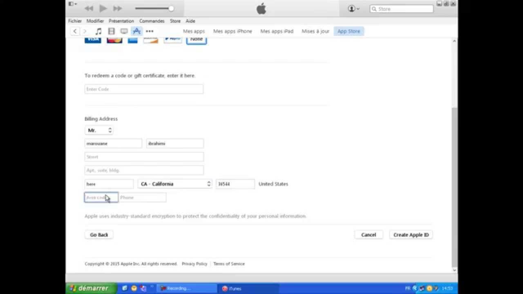Click the Apt., suite, bldg. field
Screen dimensions: 523x294
click(144, 170)
